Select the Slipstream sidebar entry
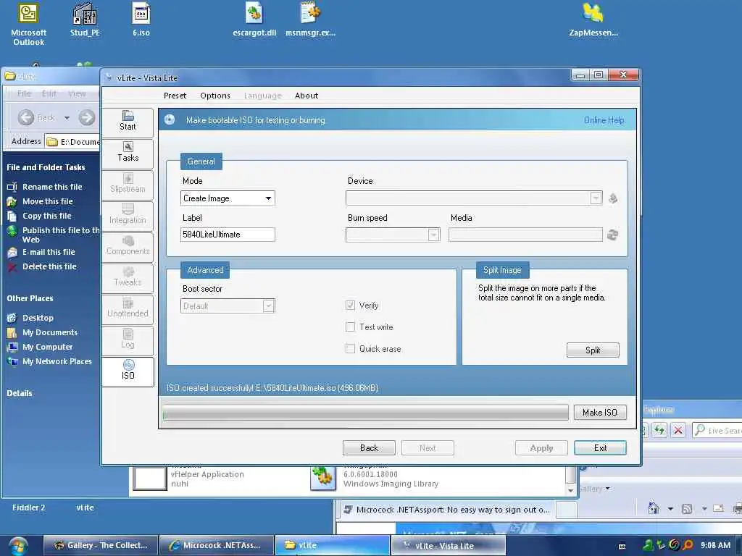The height and width of the screenshot is (556, 742). point(128,184)
